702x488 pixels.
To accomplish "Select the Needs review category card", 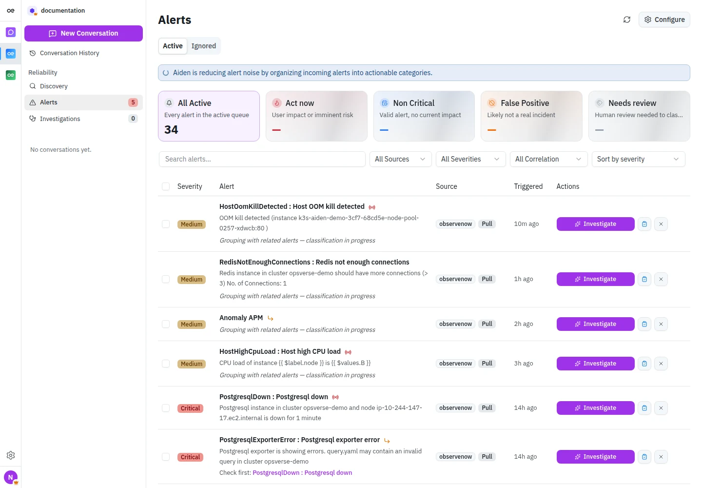I will 639,116.
